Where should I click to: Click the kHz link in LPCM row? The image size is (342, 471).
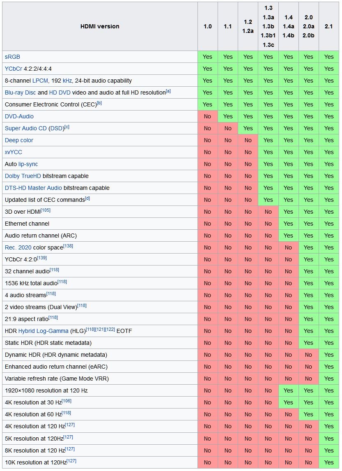pyautogui.click(x=67, y=81)
